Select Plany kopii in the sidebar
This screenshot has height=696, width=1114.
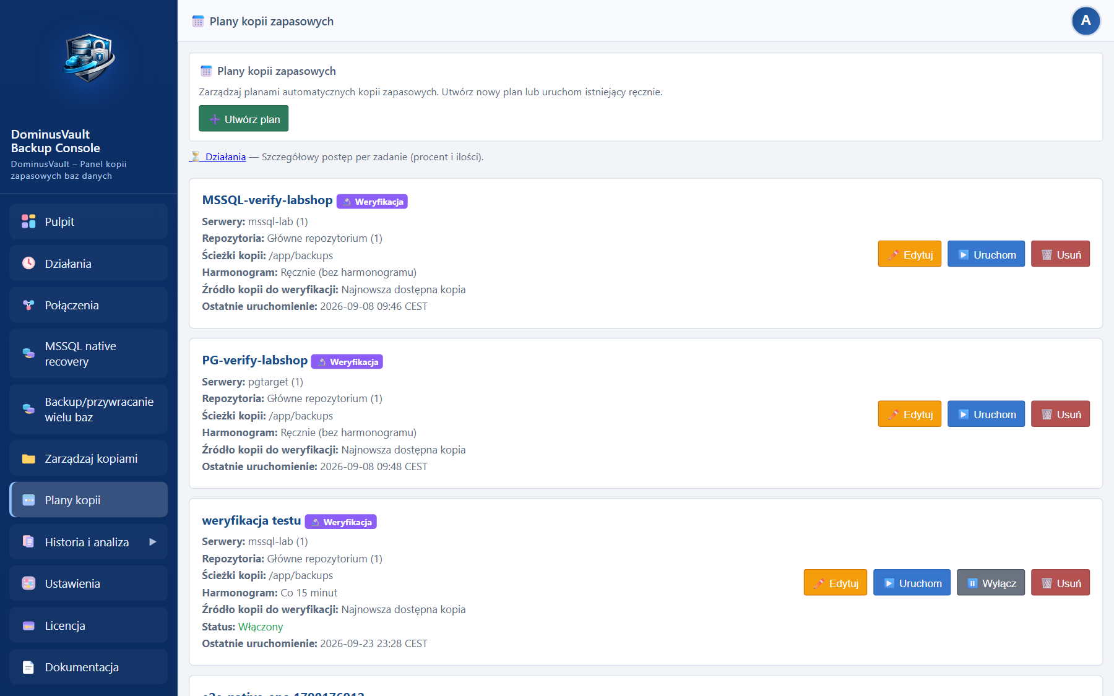[89, 500]
